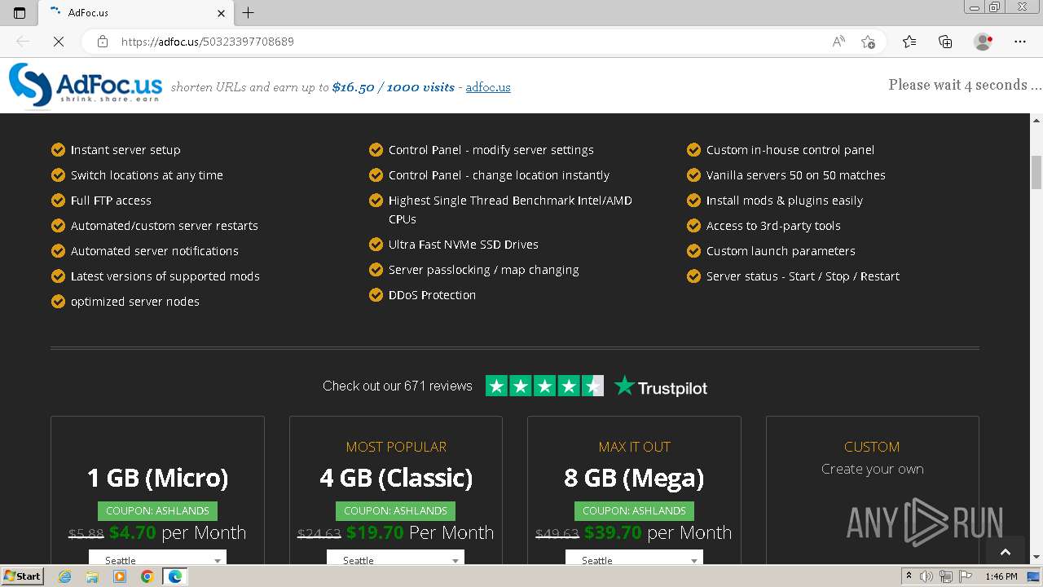Open File Explorer from taskbar

[x=92, y=576]
